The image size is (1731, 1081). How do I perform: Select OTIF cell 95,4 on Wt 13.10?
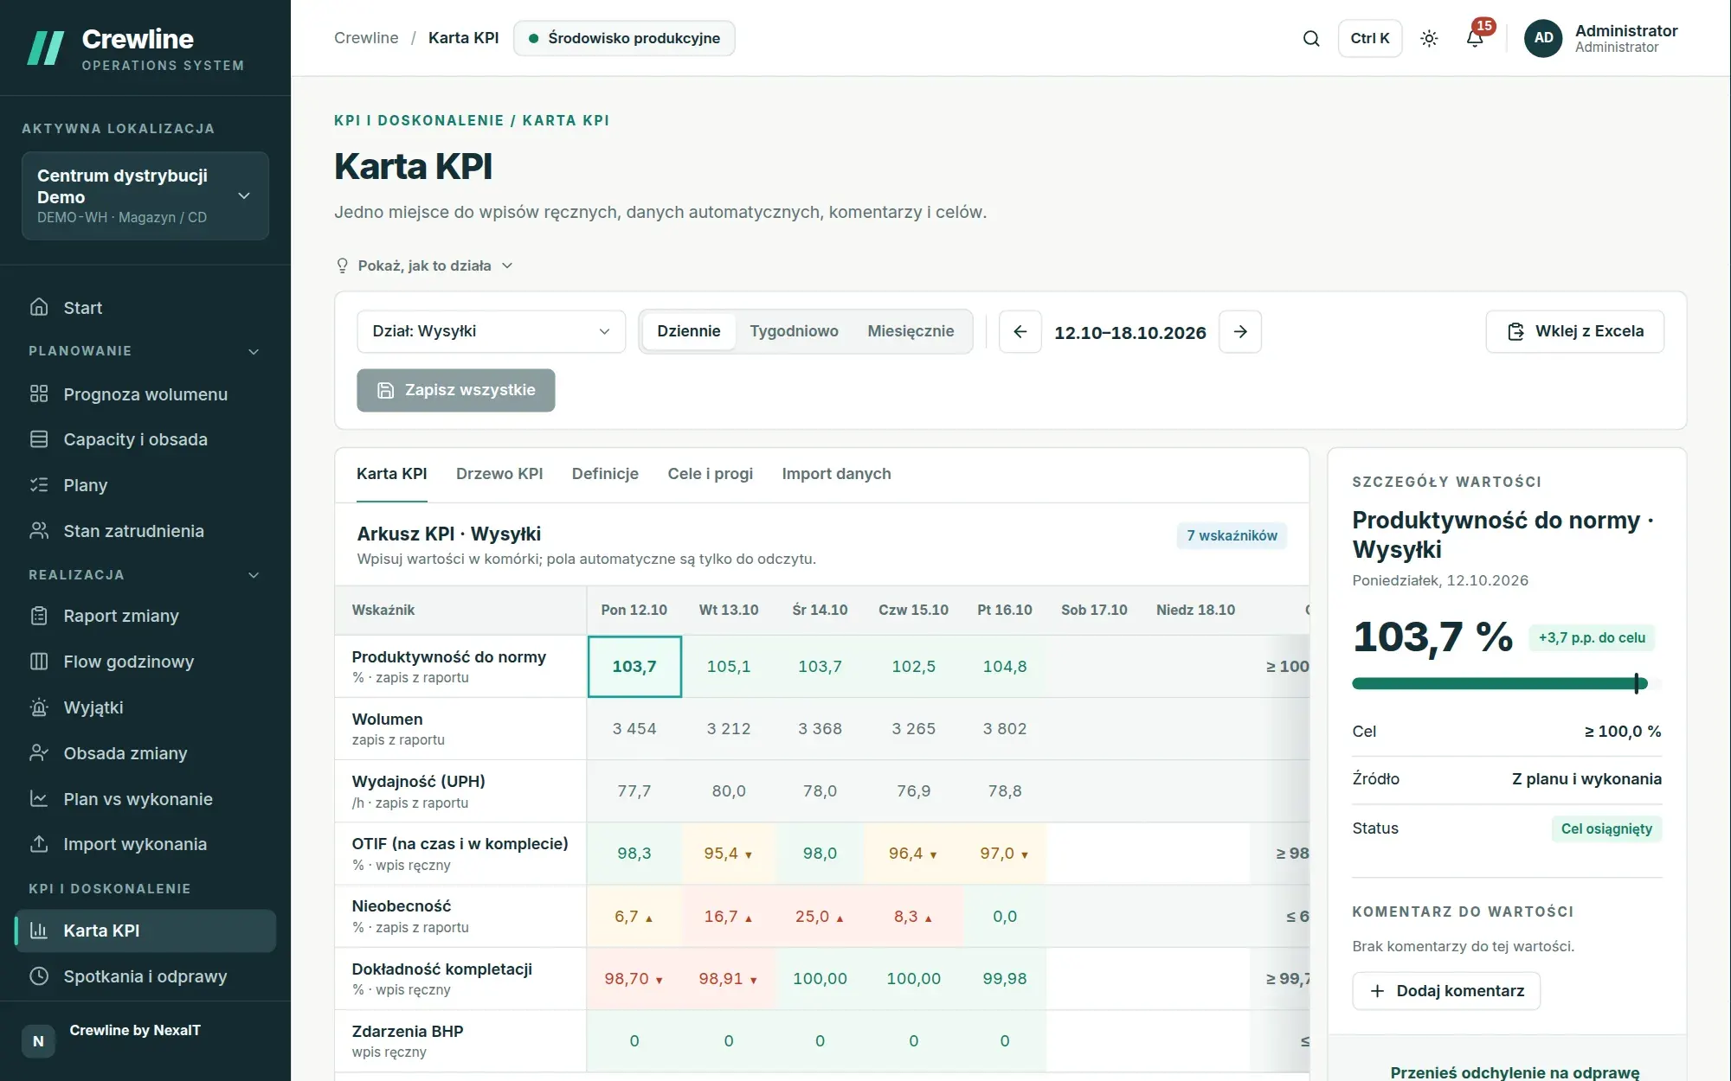(728, 854)
